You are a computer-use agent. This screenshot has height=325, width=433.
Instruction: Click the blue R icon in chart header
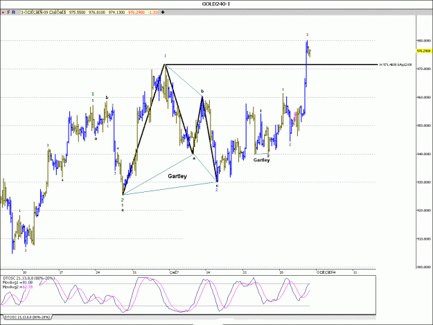(14, 12)
